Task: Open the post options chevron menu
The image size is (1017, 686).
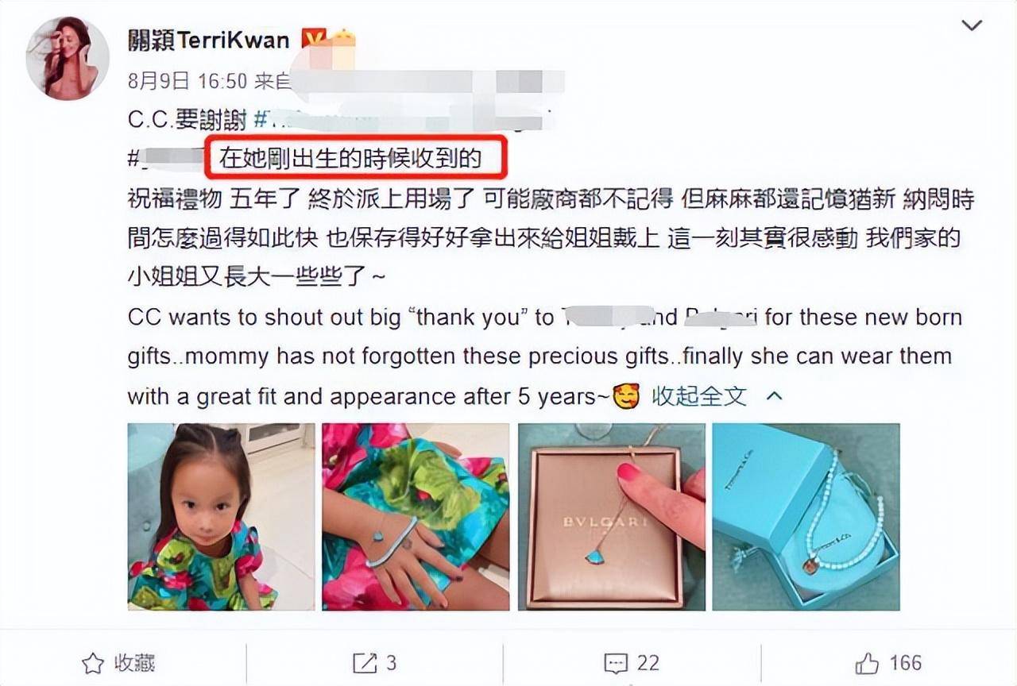Action: click(972, 26)
